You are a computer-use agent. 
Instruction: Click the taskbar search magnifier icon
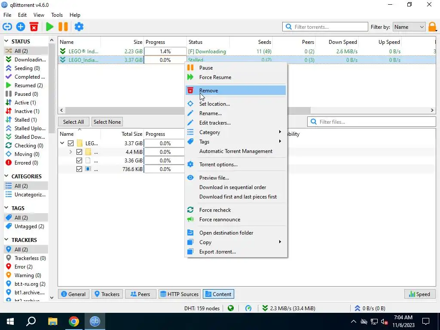coord(31,321)
